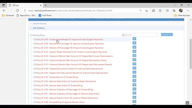Open dropdown arrow for Policy 3155
The height and width of the screenshot is (108, 192).
[134, 85]
